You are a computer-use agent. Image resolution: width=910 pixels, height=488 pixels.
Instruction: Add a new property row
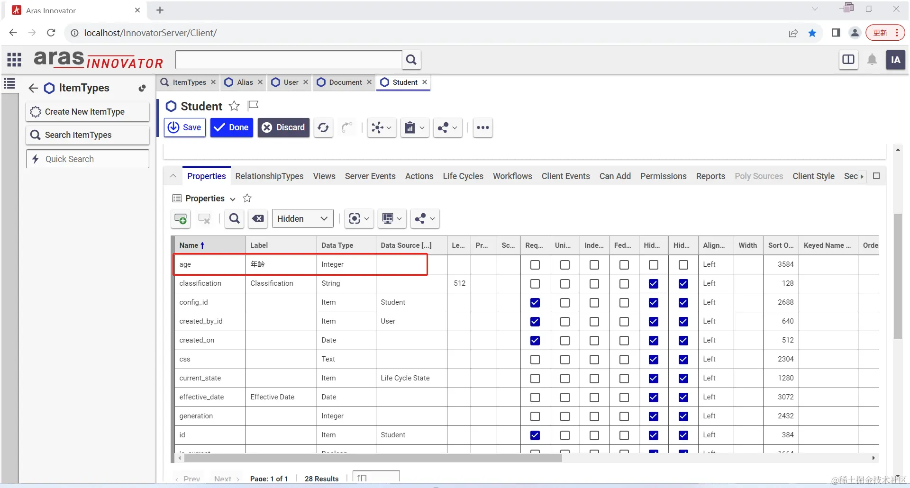[x=181, y=218]
